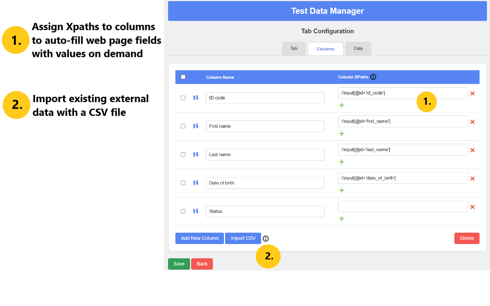
Task: Click the reorder arrows for ID code
Action: 196,98
